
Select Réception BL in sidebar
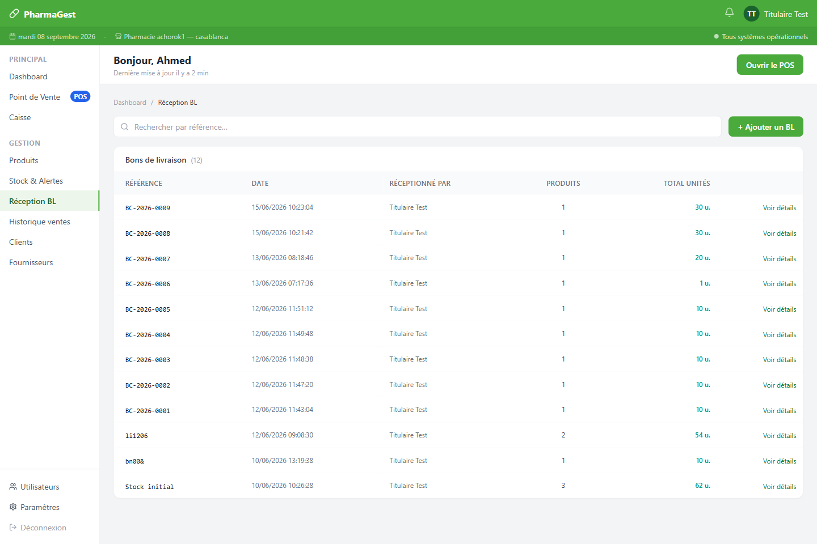tap(50, 201)
